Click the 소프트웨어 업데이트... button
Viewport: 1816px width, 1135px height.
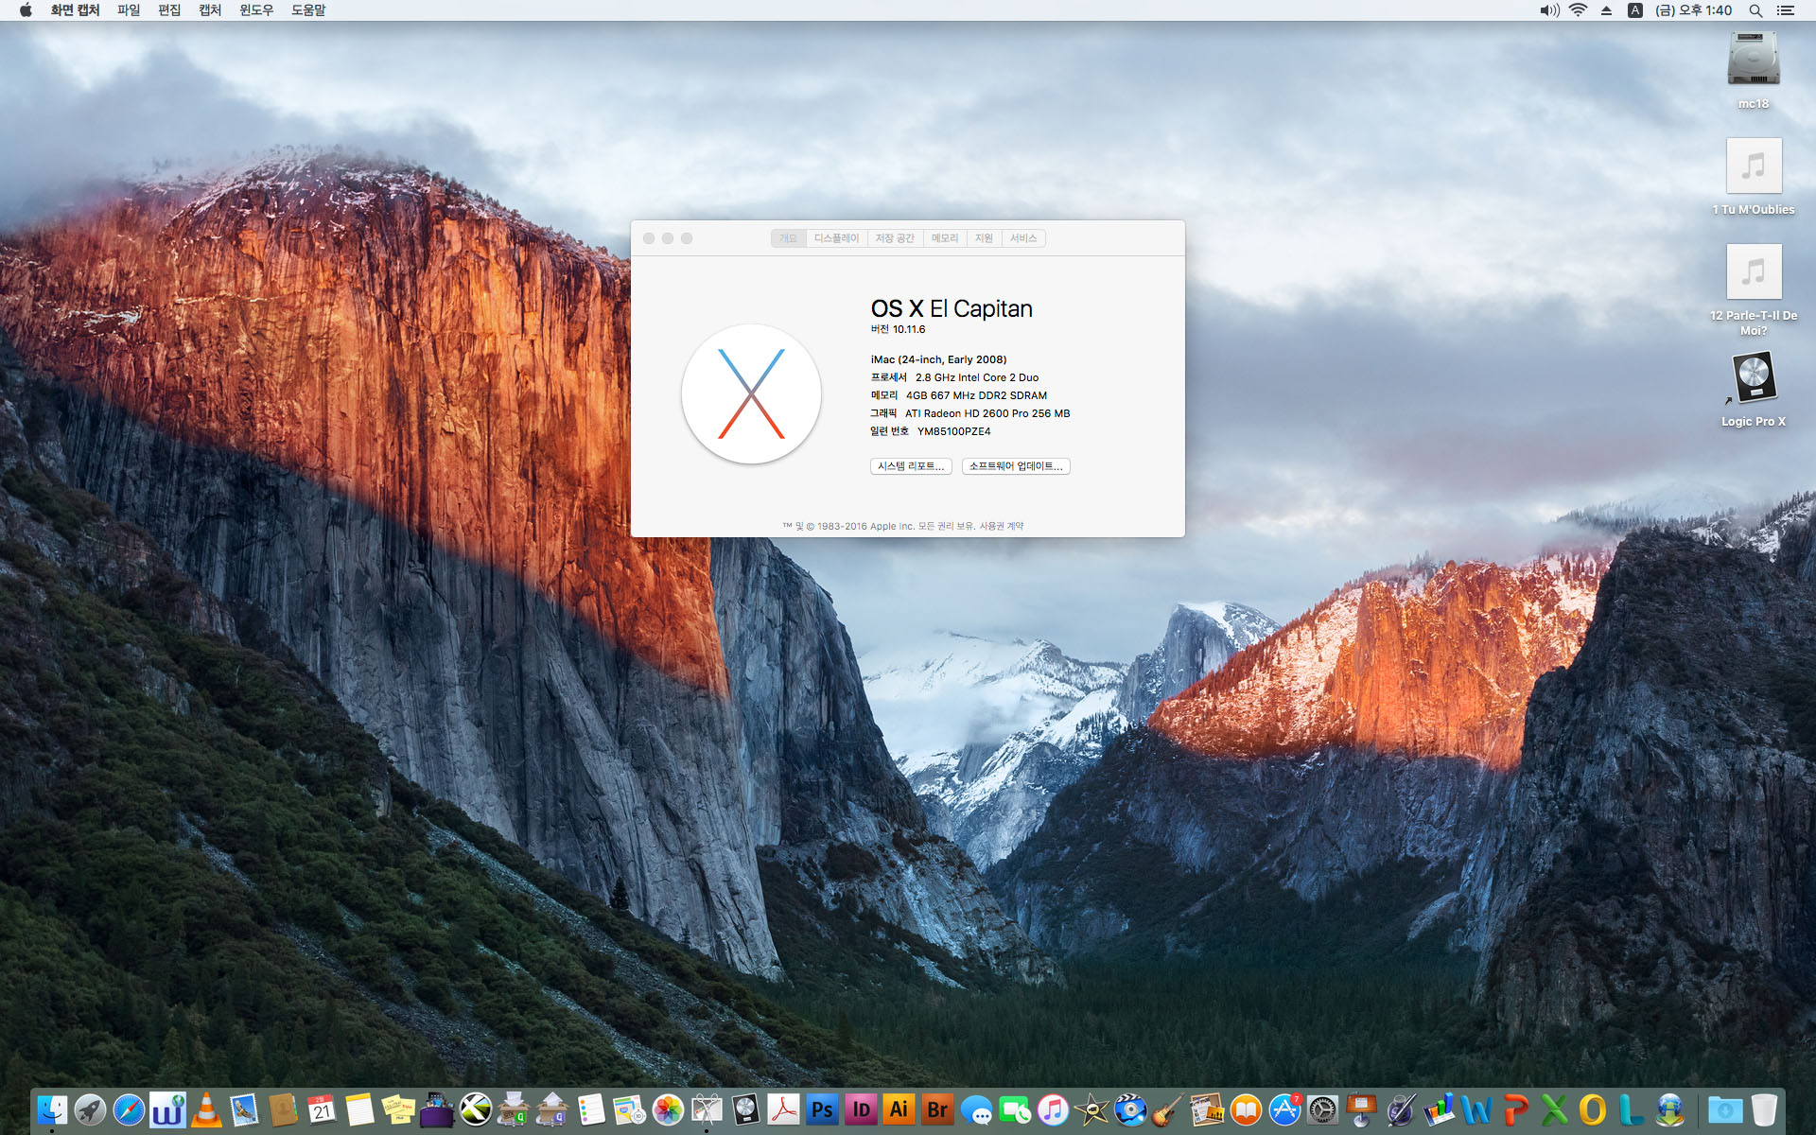pyautogui.click(x=1015, y=466)
